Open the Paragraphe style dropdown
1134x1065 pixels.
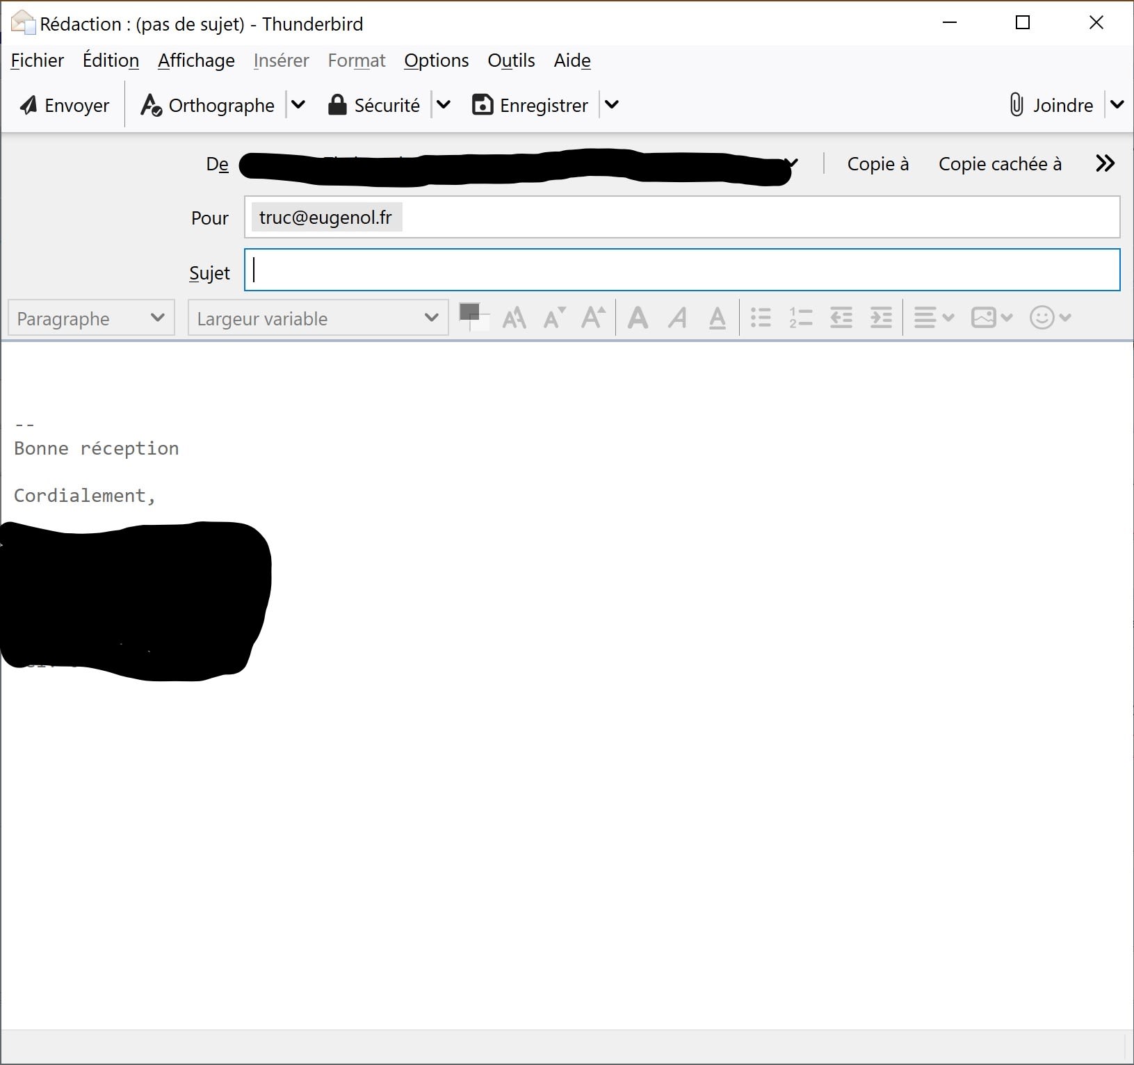(91, 318)
